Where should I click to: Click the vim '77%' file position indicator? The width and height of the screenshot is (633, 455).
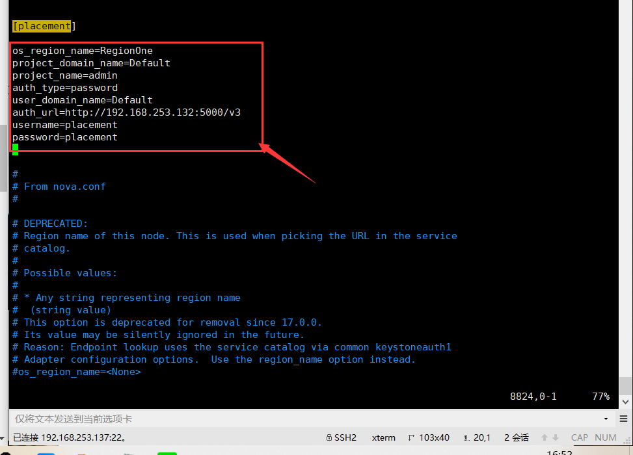coord(600,396)
